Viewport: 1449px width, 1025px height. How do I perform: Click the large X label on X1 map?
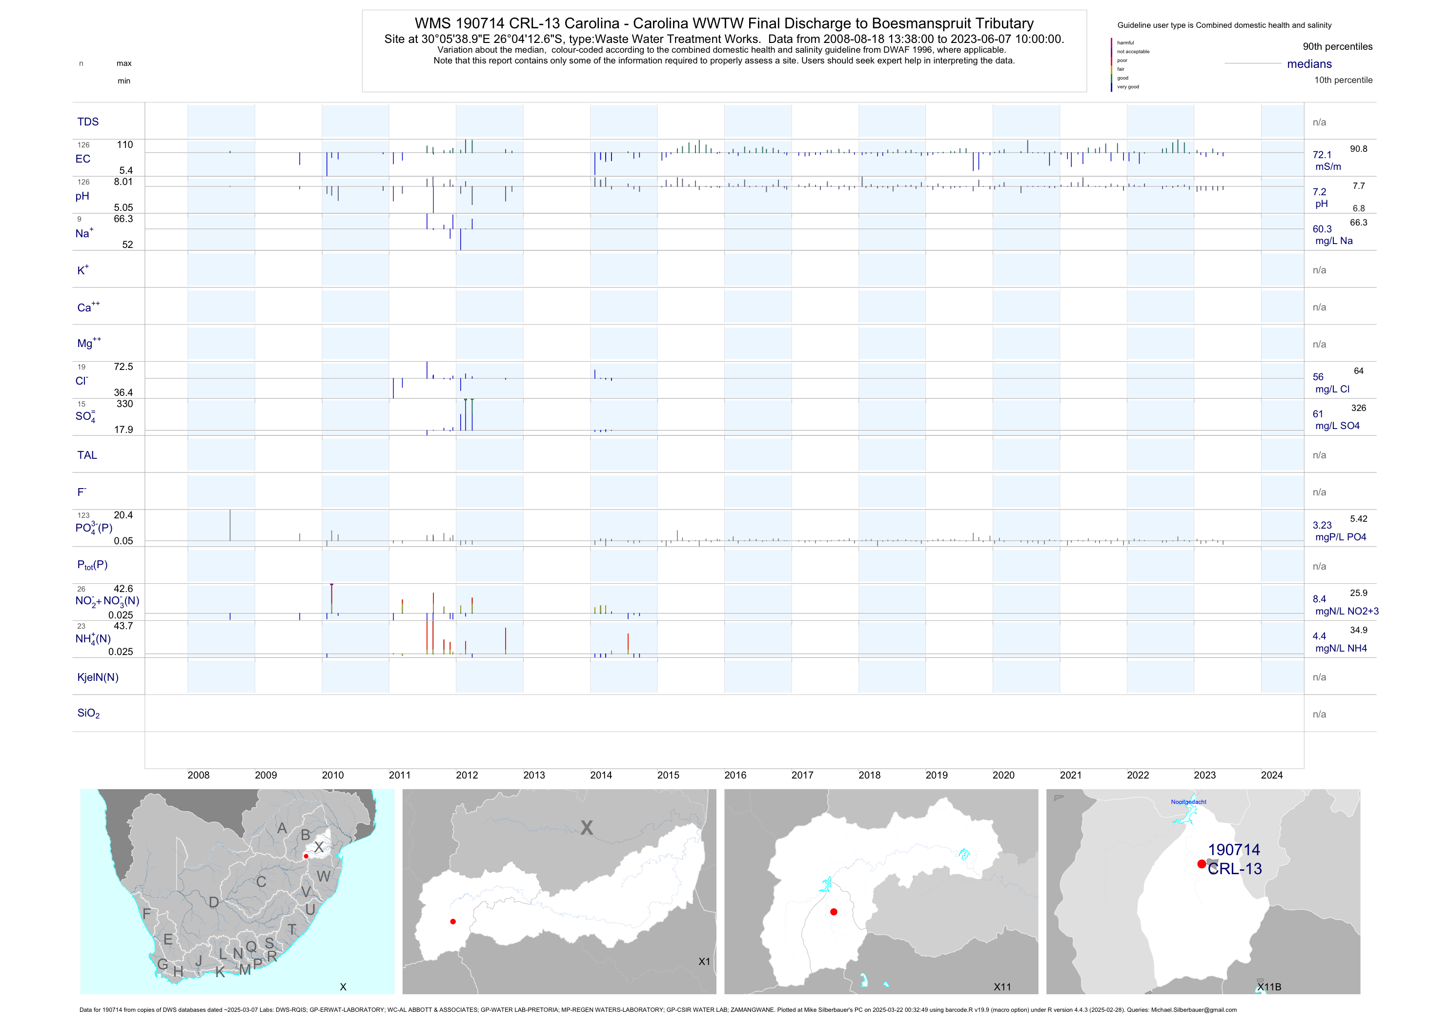(x=587, y=828)
